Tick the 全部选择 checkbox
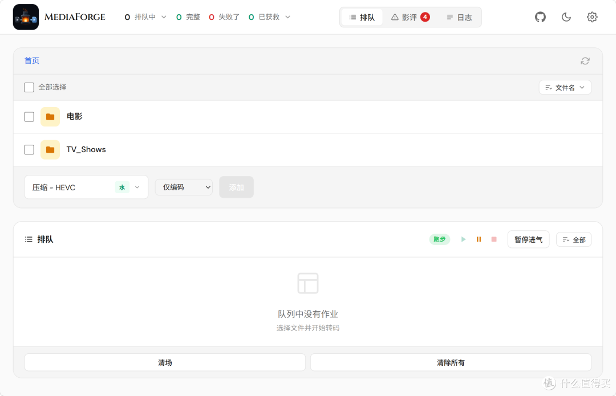 [29, 87]
